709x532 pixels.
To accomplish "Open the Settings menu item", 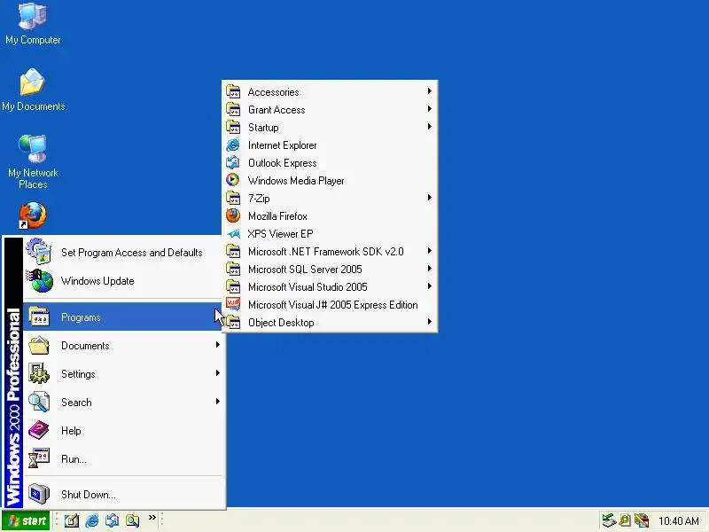I will point(123,374).
